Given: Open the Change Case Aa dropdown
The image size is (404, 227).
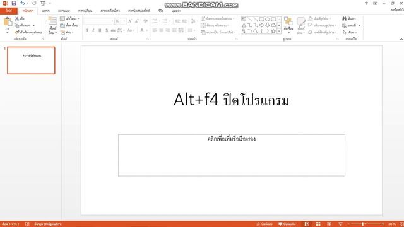Looking at the screenshot, I should tap(131, 30).
